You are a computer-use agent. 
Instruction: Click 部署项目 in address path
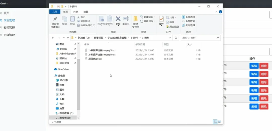point(98,38)
